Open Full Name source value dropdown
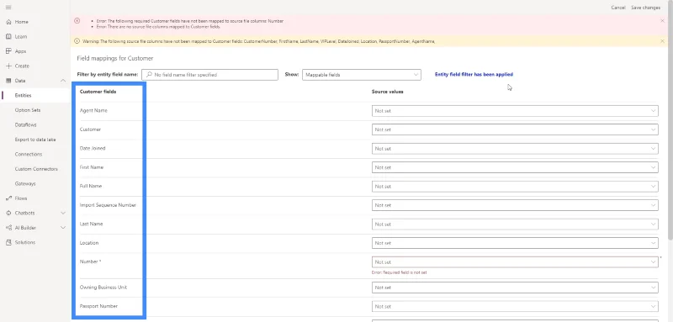Viewport: 673px width, 322px height. (x=515, y=186)
